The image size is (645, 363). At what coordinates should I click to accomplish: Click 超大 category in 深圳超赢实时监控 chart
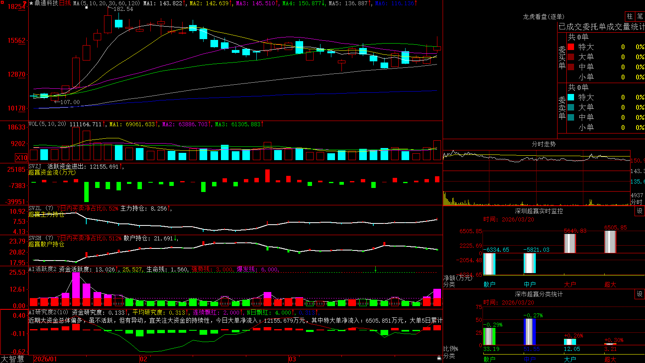(610, 284)
